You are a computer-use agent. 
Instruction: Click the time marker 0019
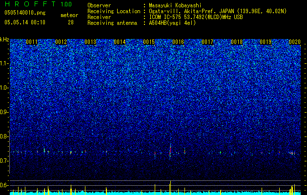tap(266, 42)
